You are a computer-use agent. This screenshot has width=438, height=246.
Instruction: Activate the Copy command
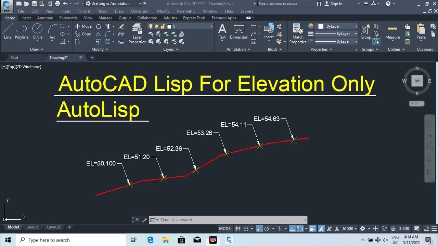pyautogui.click(x=83, y=34)
